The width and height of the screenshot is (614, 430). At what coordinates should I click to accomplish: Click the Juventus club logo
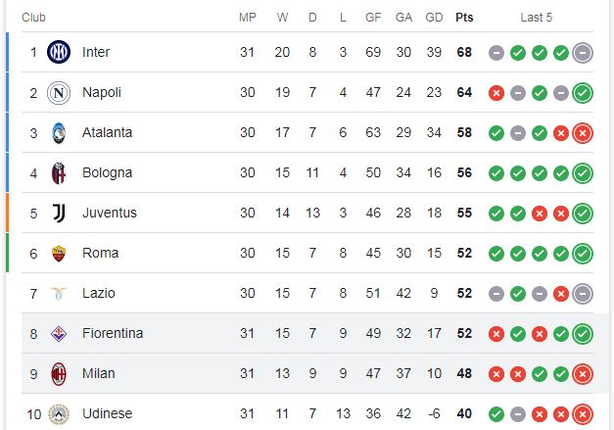59,214
